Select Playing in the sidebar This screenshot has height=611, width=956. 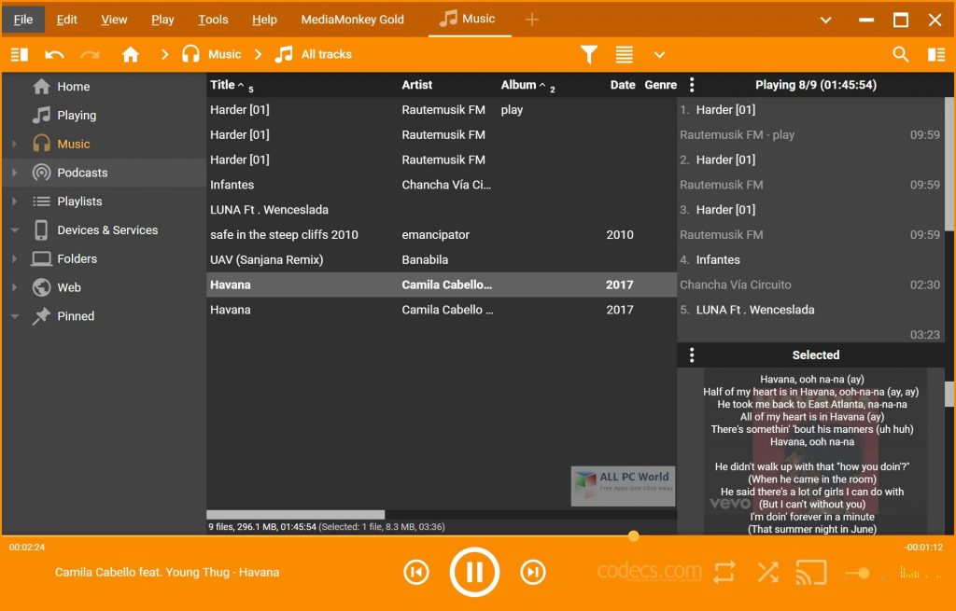tap(77, 115)
